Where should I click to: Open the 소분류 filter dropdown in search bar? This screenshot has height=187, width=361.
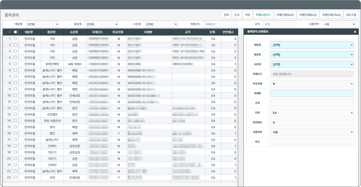point(161,24)
